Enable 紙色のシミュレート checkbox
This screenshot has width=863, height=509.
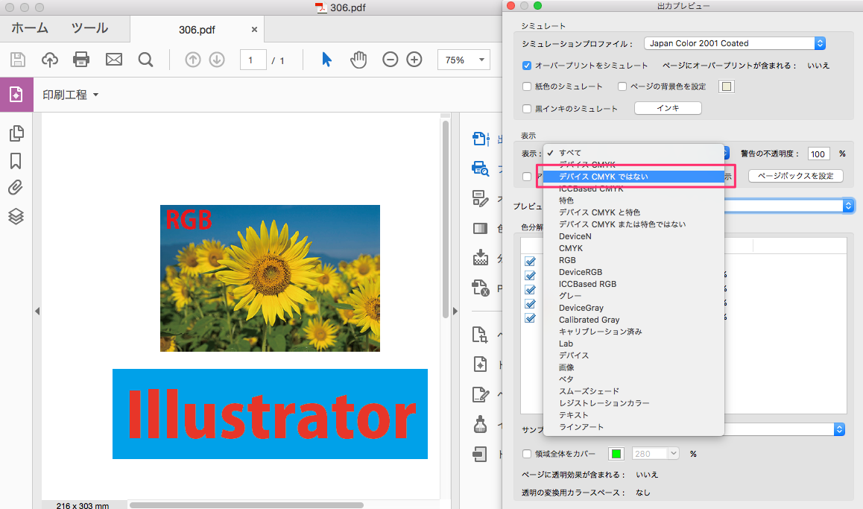point(527,86)
